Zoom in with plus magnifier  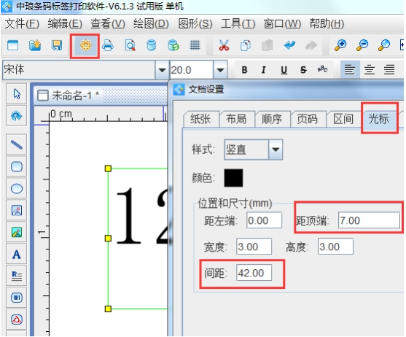[340, 45]
